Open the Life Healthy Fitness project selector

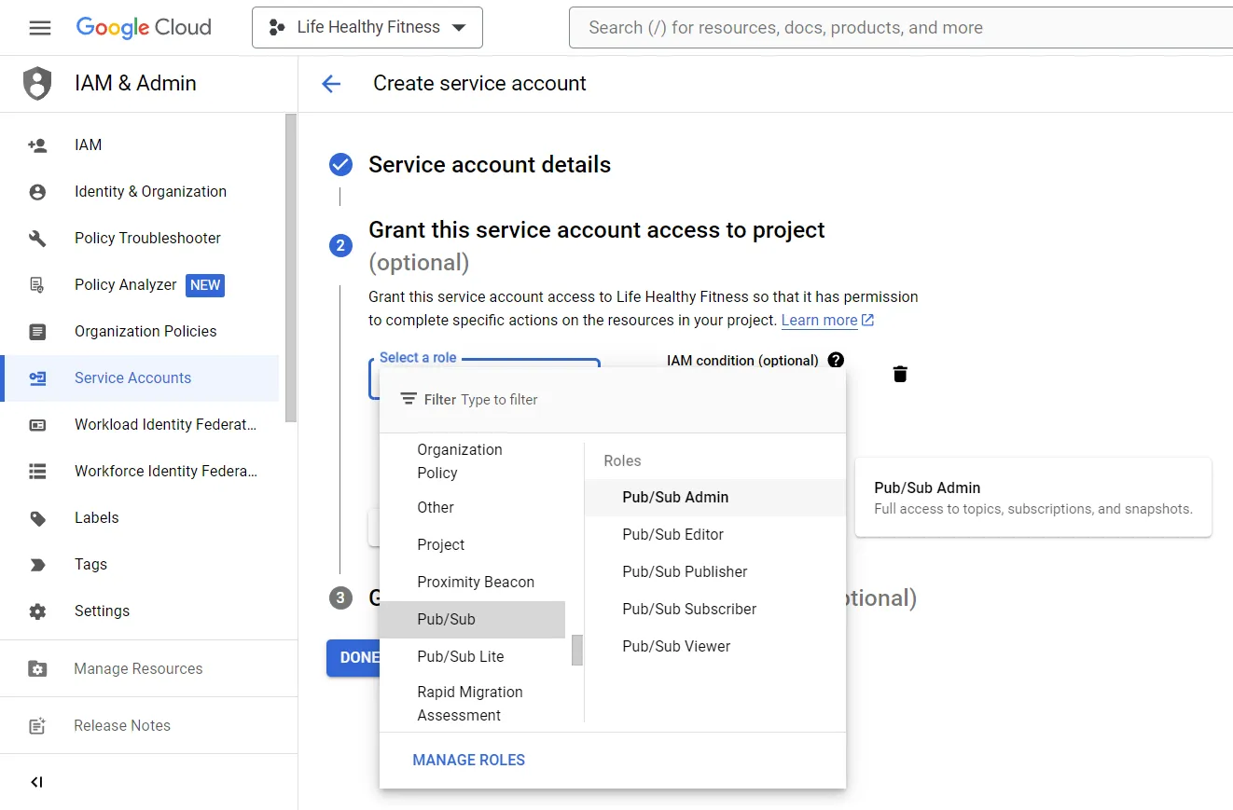pyautogui.click(x=367, y=27)
